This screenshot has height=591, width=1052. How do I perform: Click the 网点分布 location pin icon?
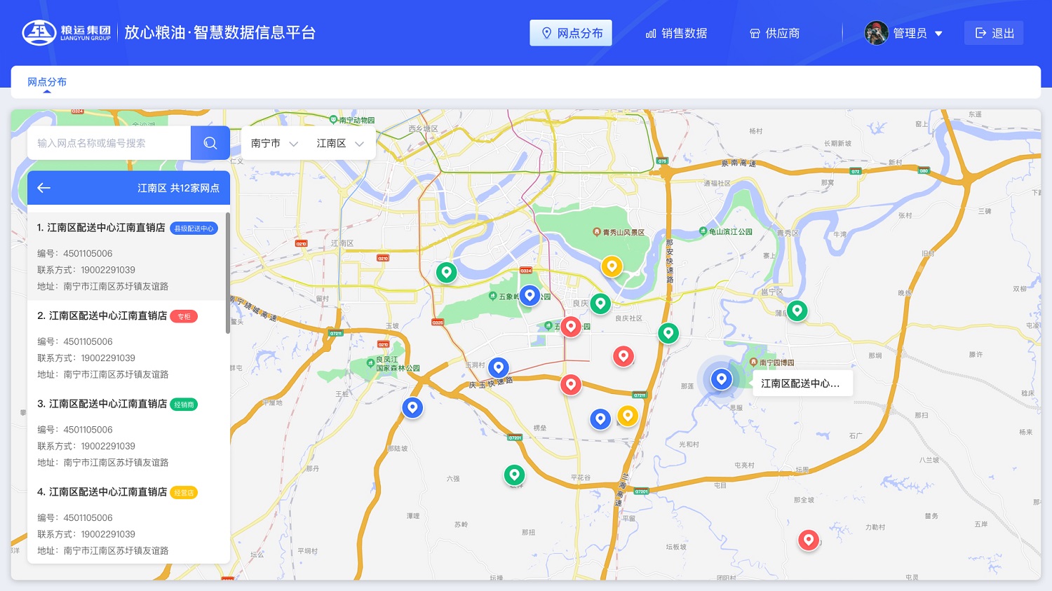(548, 32)
